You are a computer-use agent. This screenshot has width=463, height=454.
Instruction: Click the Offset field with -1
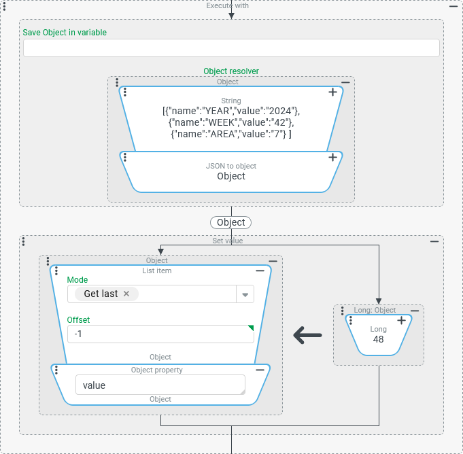tap(160, 334)
